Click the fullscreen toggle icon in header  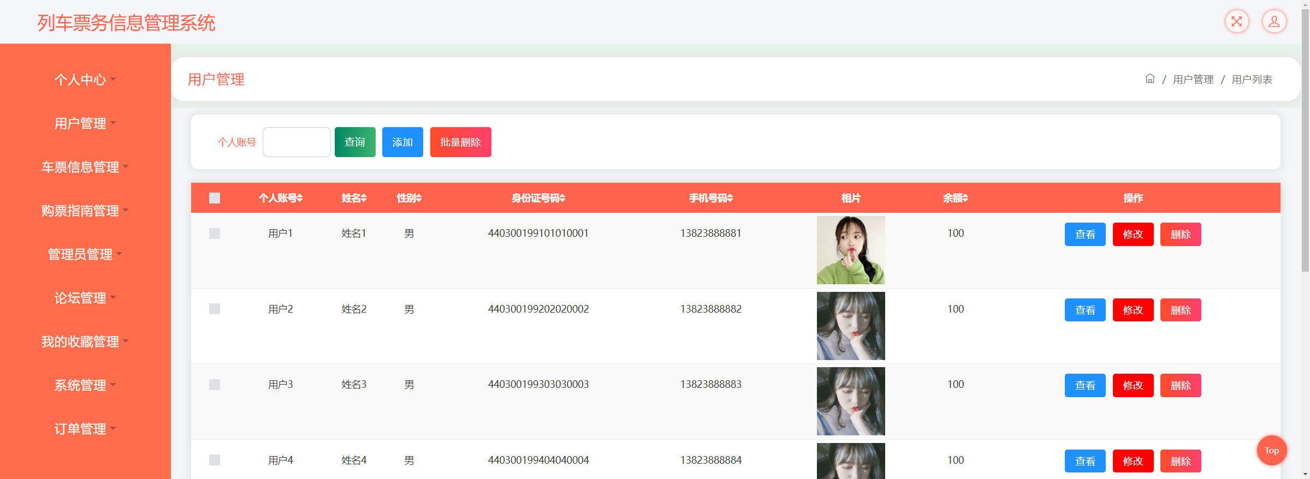point(1236,22)
